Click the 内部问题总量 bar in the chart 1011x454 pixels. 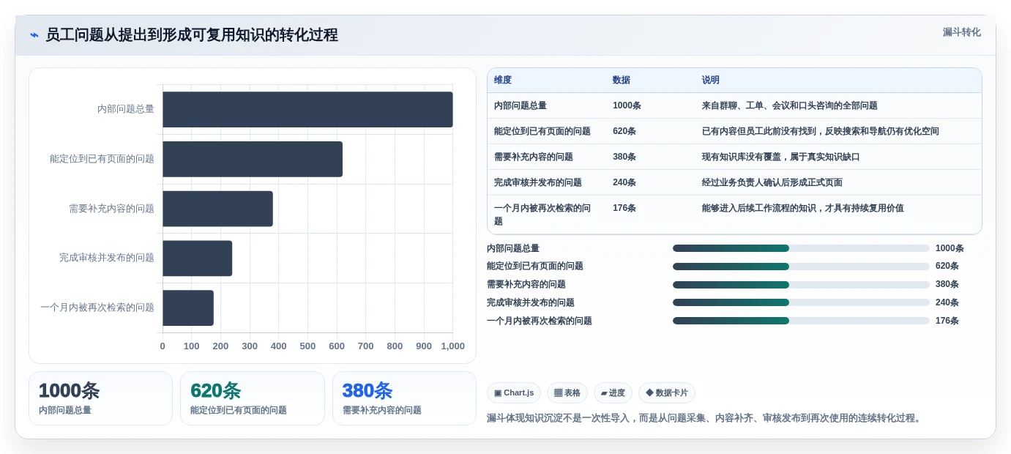307,109
